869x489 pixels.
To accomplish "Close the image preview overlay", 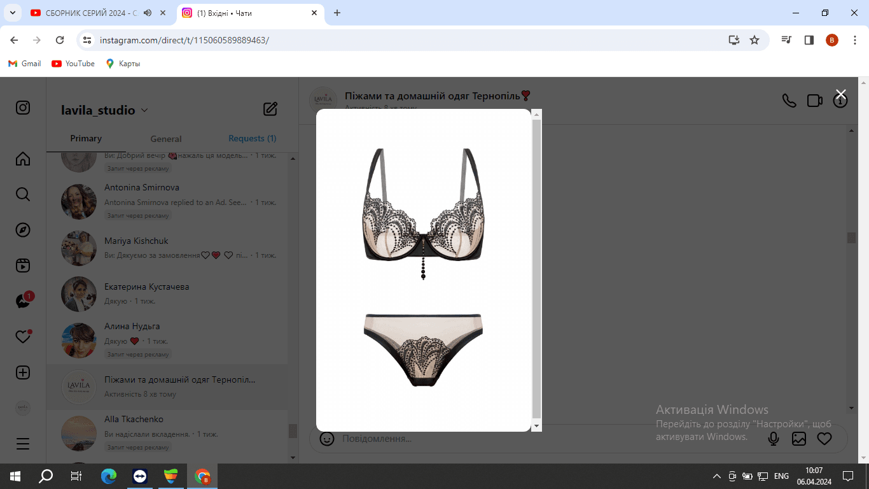I will (840, 94).
